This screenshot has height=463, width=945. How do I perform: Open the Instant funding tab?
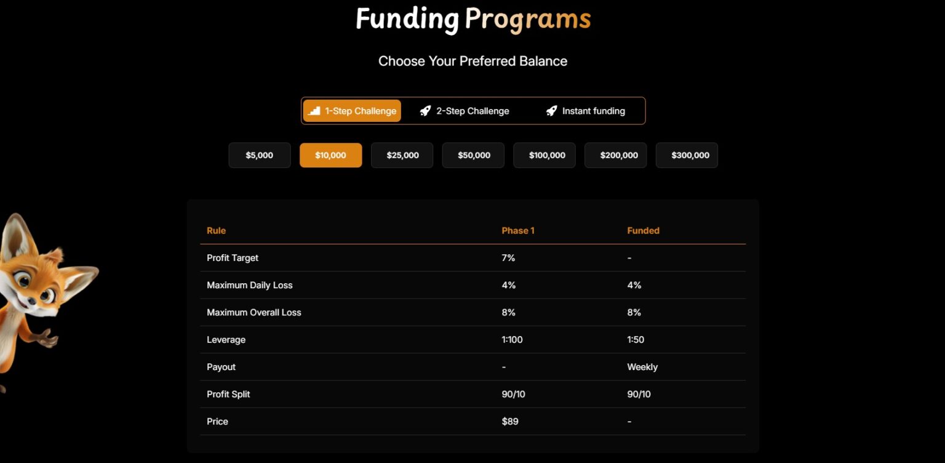click(586, 111)
